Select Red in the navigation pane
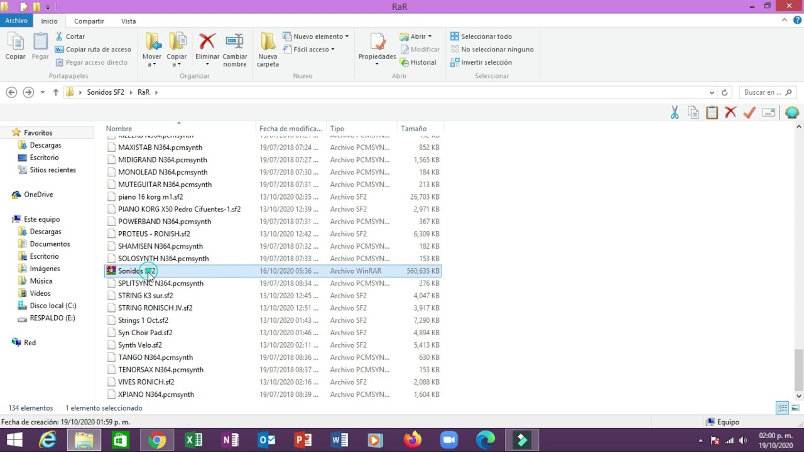Viewport: 804px width, 452px height. (x=30, y=343)
